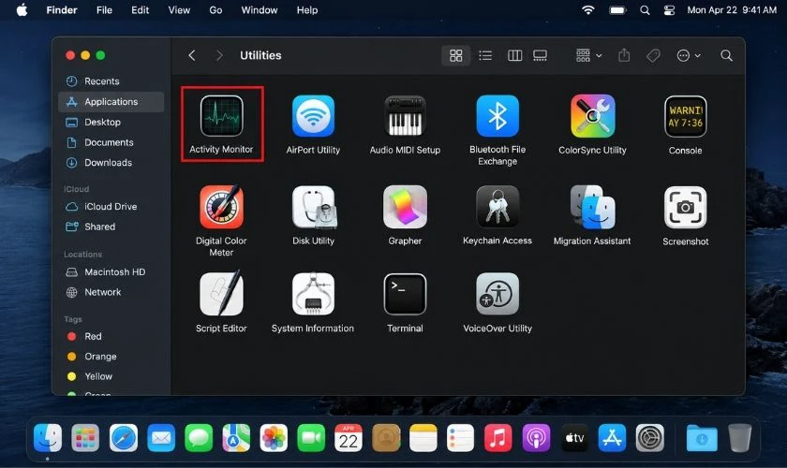The image size is (787, 468).
Task: Open Safari from the Dock
Action: [124, 438]
